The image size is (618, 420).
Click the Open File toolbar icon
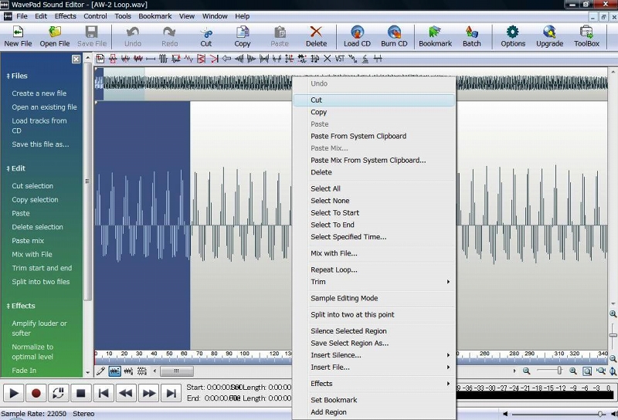55,32
